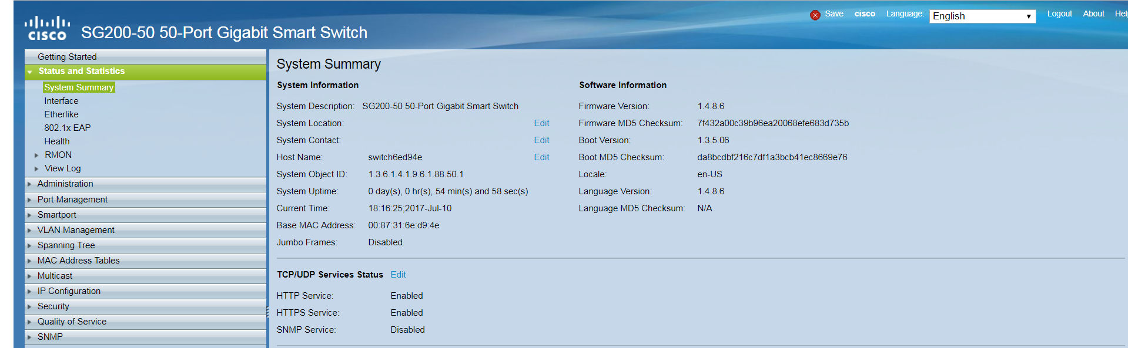Click the sidebar splitter handle
The width and height of the screenshot is (1128, 348).
click(x=267, y=312)
